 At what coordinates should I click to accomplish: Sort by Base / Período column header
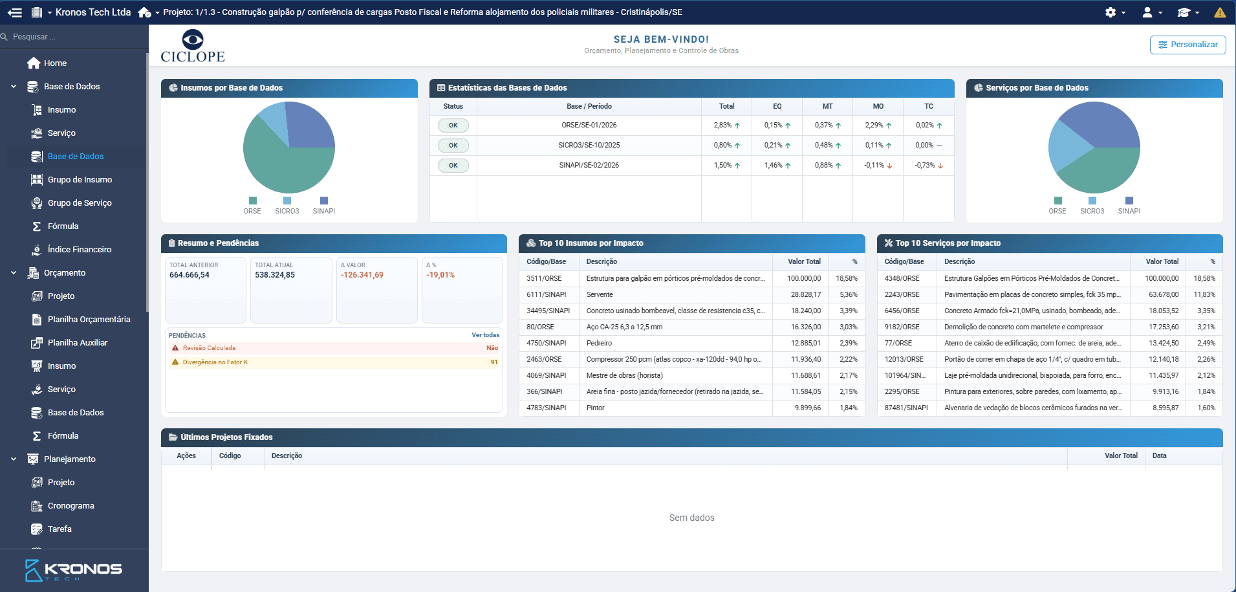[x=589, y=106]
